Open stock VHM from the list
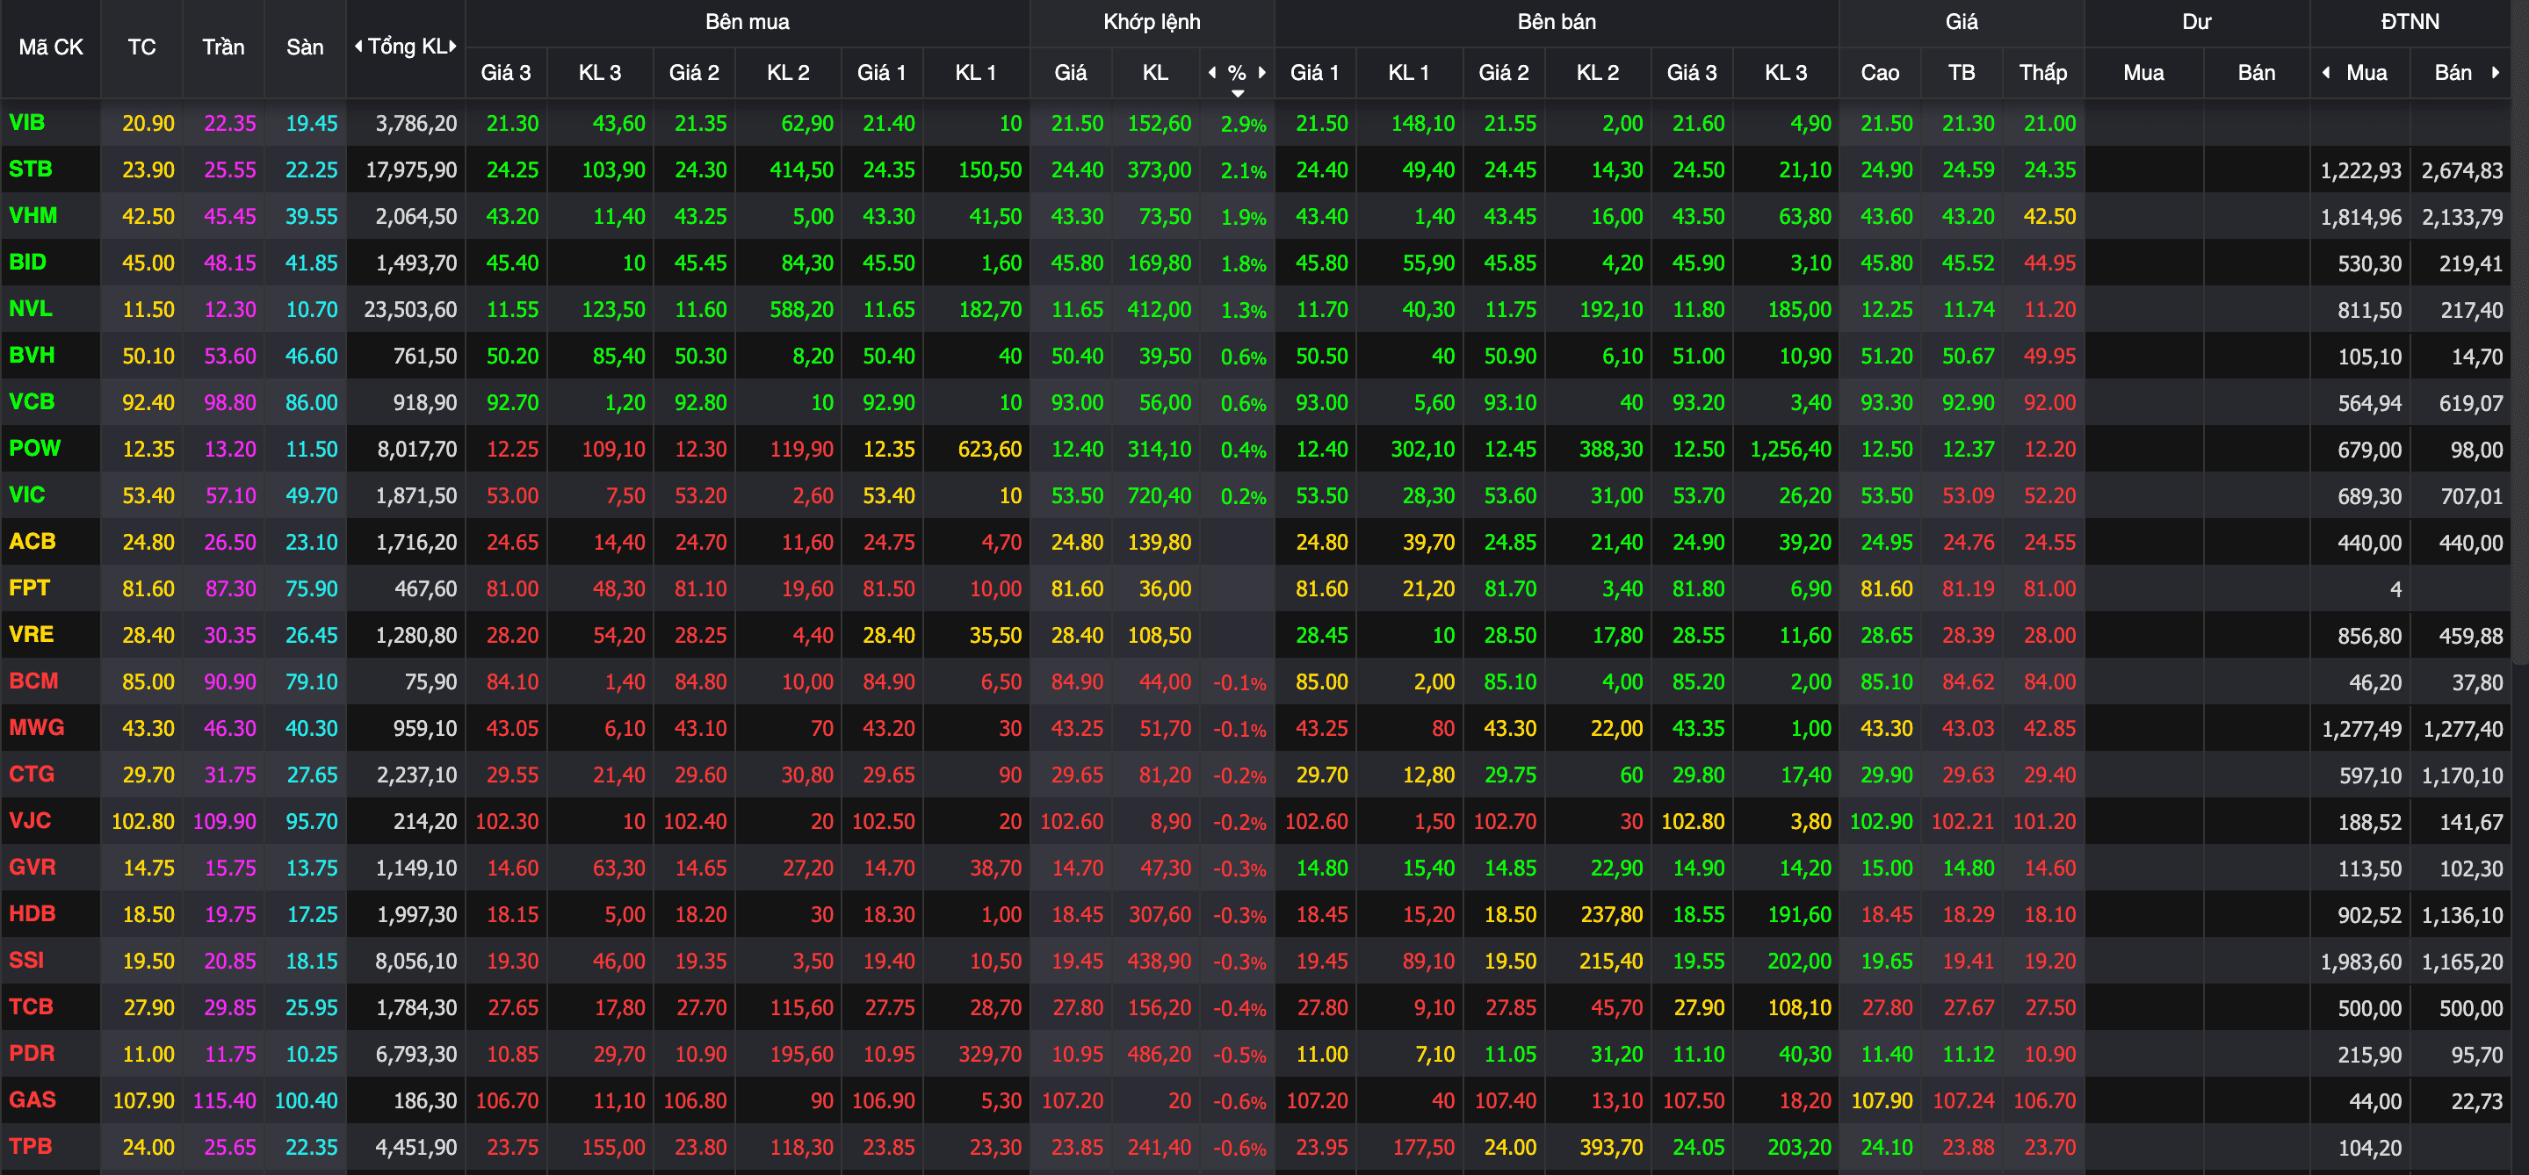Screen dimensions: 2529x1175 click(33, 215)
